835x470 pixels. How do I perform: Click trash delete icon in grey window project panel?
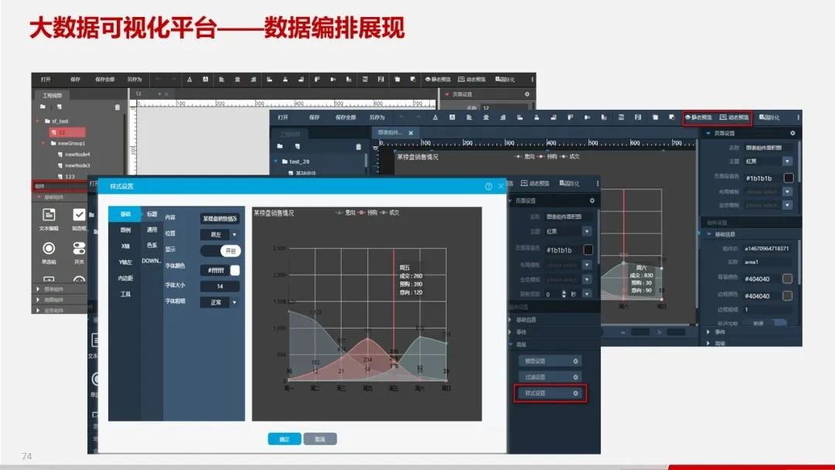pyautogui.click(x=118, y=107)
